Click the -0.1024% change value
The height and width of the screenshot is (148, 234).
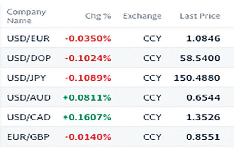click(88, 58)
